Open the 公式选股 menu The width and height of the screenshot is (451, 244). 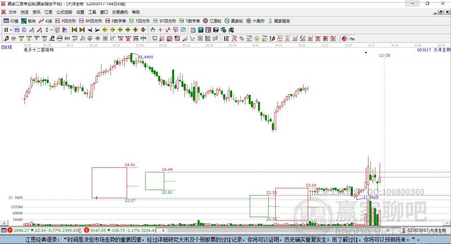(x=64, y=12)
